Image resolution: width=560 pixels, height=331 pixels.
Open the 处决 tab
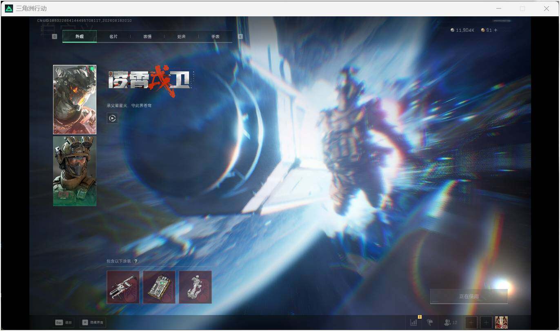point(181,36)
